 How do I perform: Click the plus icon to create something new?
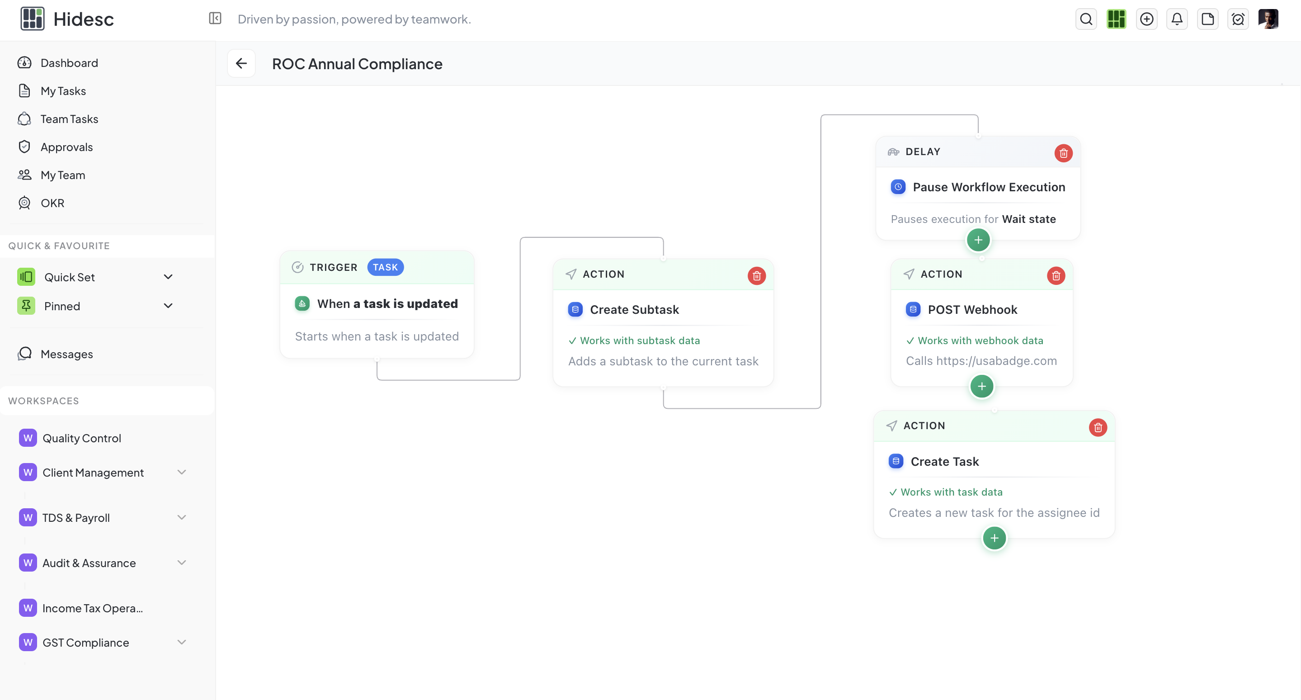pos(1146,19)
